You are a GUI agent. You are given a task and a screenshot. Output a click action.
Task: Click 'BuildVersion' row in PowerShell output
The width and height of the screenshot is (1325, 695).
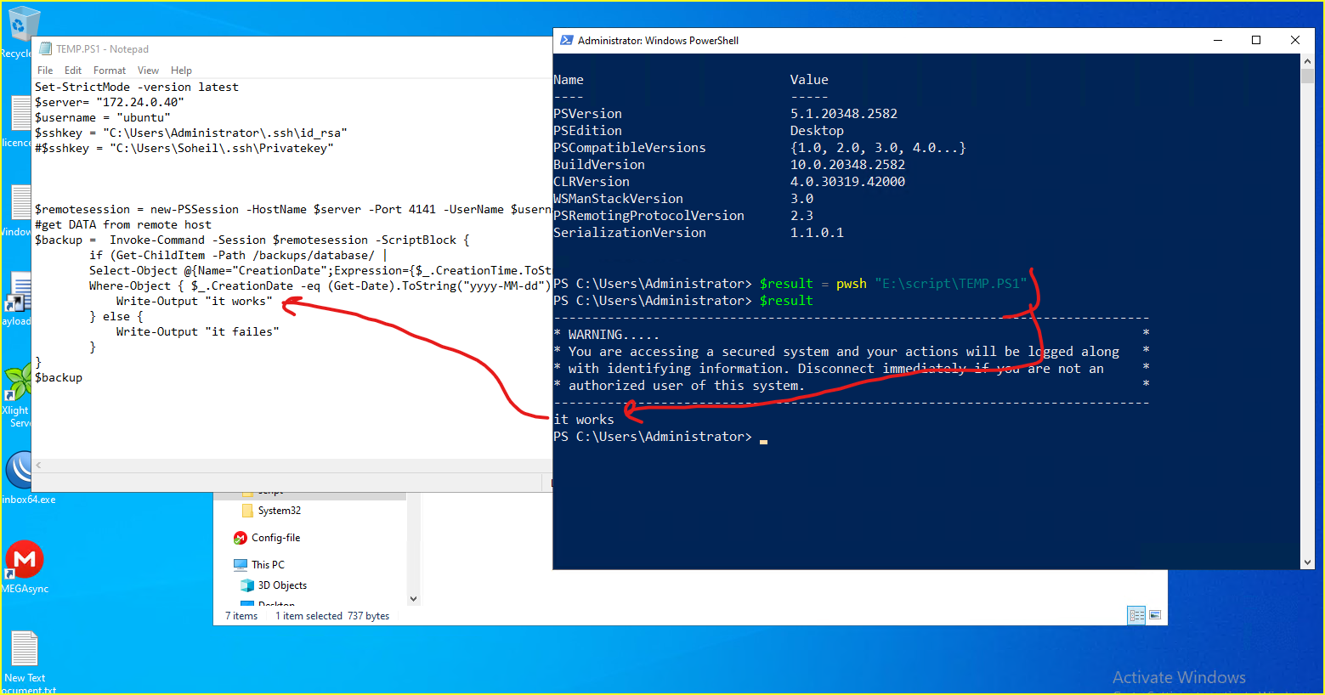728,165
